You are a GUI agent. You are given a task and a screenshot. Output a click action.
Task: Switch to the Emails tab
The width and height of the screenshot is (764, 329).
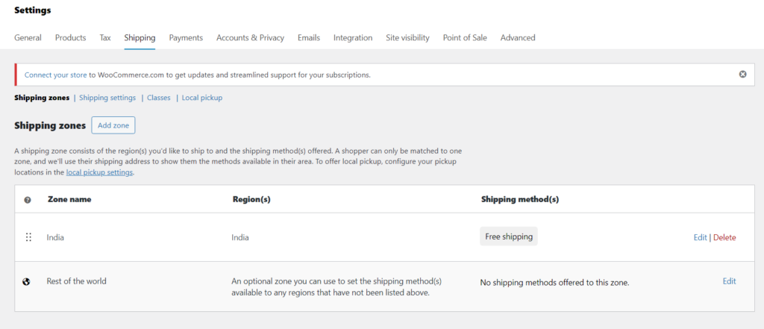(x=309, y=37)
